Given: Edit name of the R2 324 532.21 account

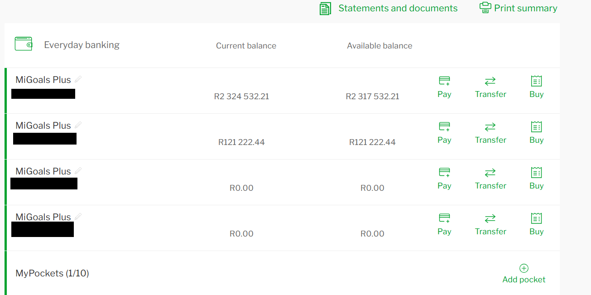Looking at the screenshot, I should point(78,79).
